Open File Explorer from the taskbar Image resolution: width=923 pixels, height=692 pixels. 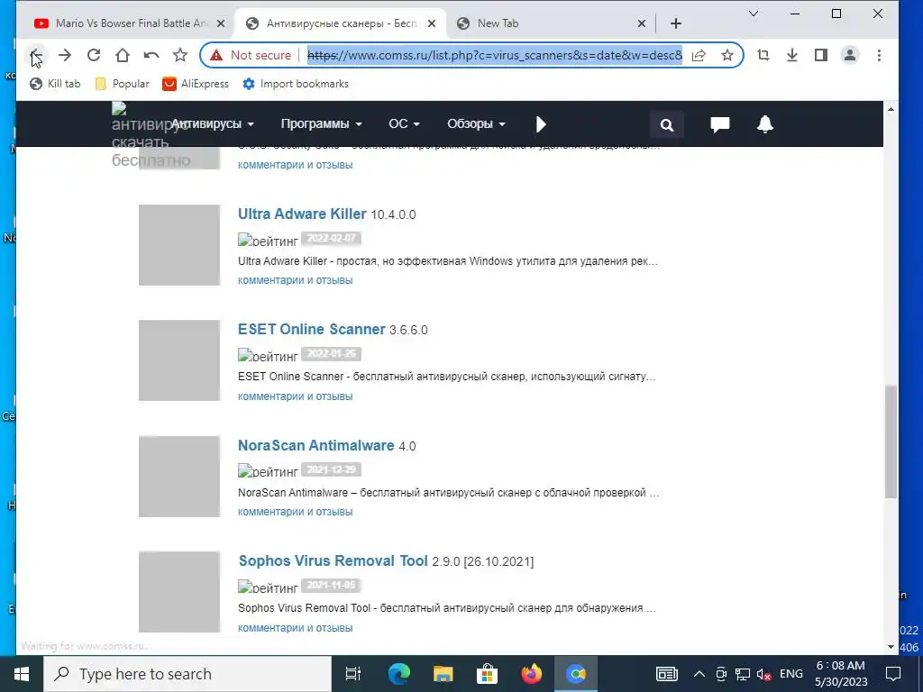[443, 674]
